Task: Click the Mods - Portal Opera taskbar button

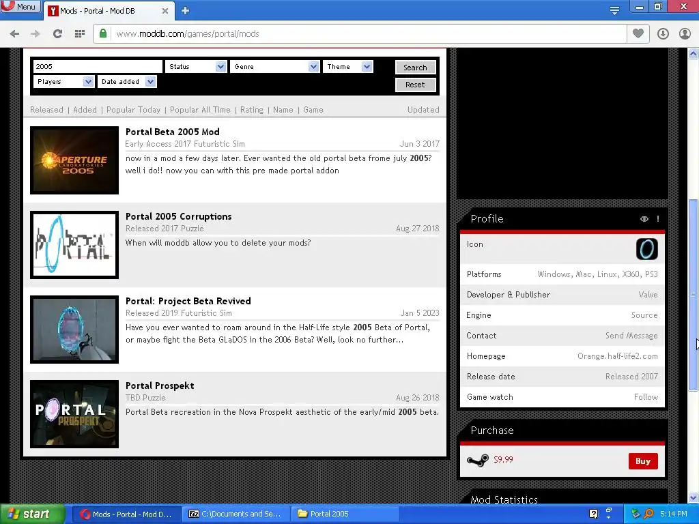Action: coord(126,514)
